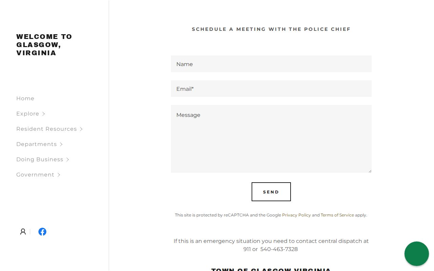Open the Departments menu item
This screenshot has width=434, height=271.
tap(36, 144)
